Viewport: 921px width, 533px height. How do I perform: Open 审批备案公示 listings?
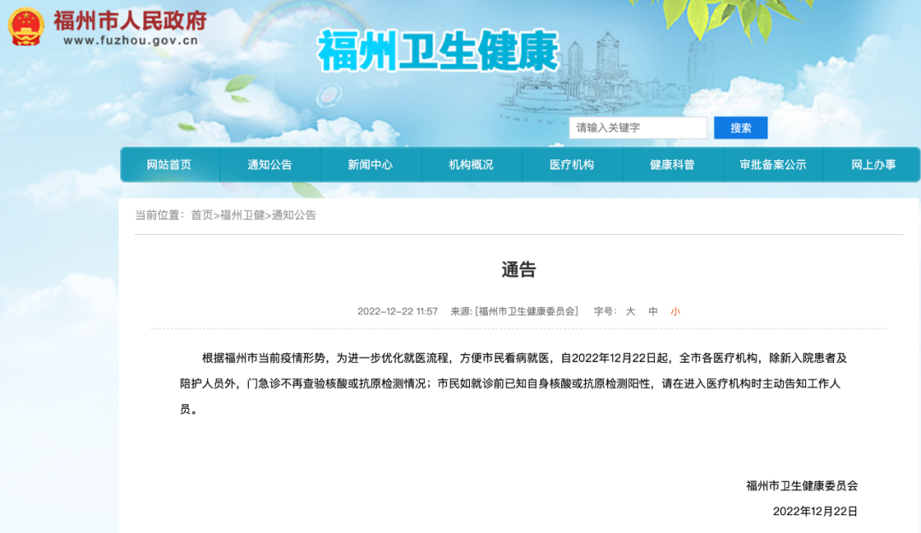(773, 164)
